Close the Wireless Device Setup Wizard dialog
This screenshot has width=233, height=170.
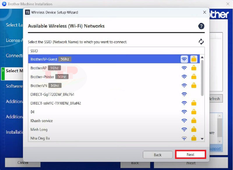[x=204, y=12]
